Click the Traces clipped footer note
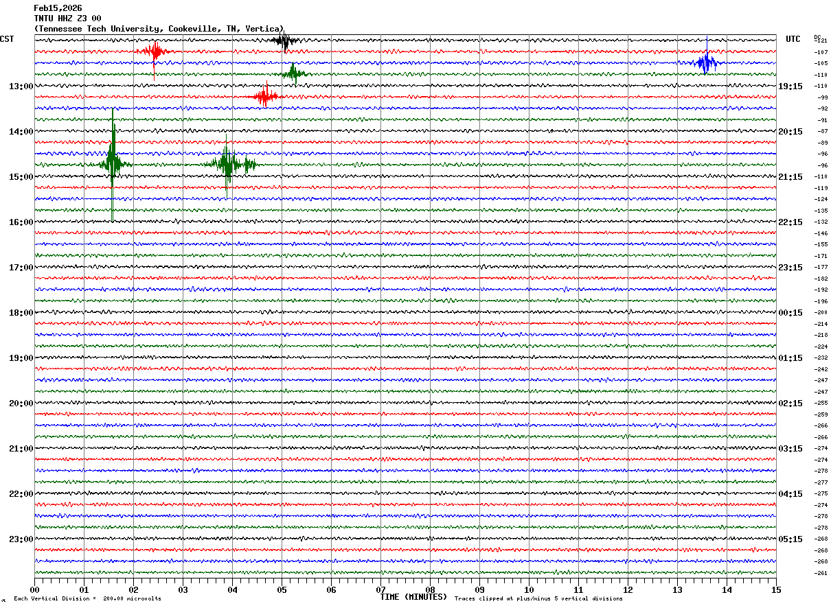The width and height of the screenshot is (831, 608). click(538, 599)
